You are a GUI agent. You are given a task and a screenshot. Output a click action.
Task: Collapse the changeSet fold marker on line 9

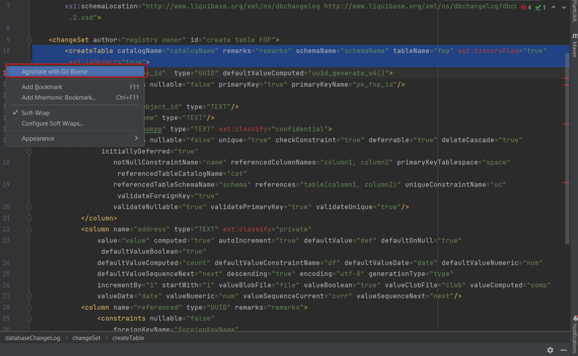pos(29,40)
